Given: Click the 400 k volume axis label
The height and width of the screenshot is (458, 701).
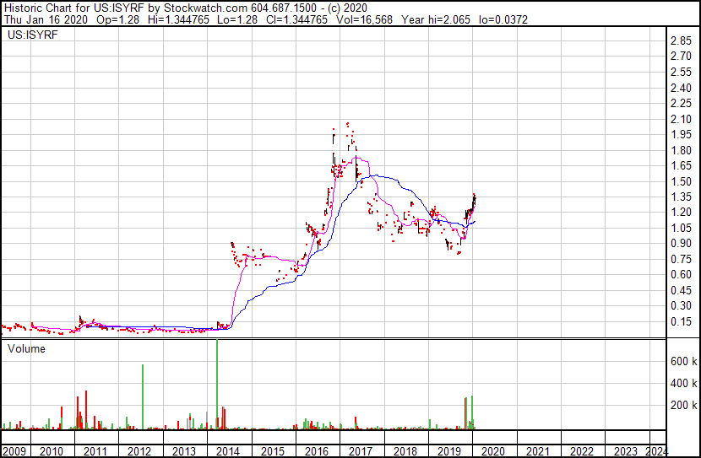Looking at the screenshot, I should (683, 383).
